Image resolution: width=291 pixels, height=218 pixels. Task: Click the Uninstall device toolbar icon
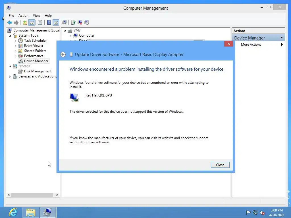[80, 23]
